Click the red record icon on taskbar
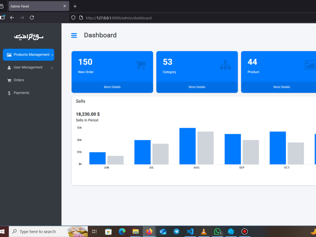 point(245,232)
